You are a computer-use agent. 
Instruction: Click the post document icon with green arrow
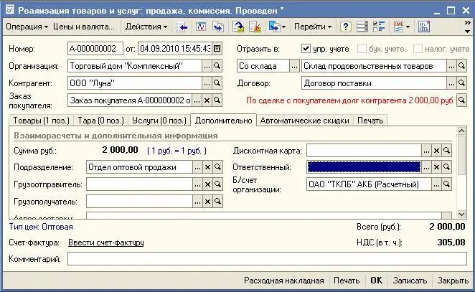(238, 27)
